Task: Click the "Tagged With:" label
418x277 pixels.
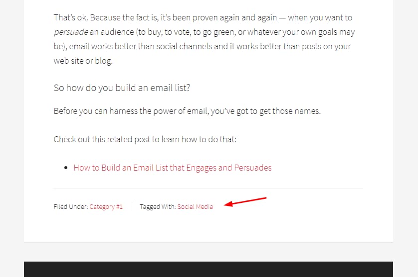Action: click(x=158, y=206)
